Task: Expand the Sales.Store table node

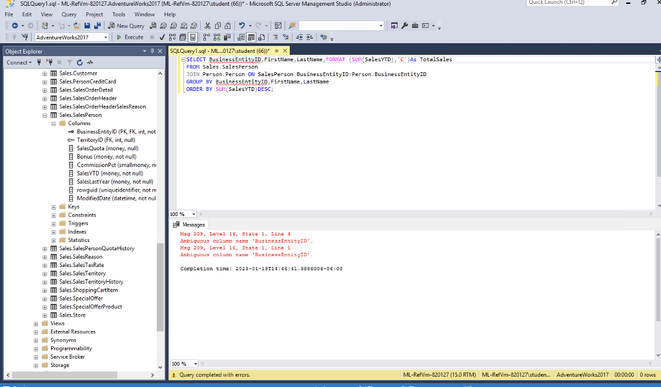Action: 45,315
